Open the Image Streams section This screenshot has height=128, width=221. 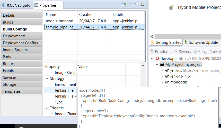16,50
